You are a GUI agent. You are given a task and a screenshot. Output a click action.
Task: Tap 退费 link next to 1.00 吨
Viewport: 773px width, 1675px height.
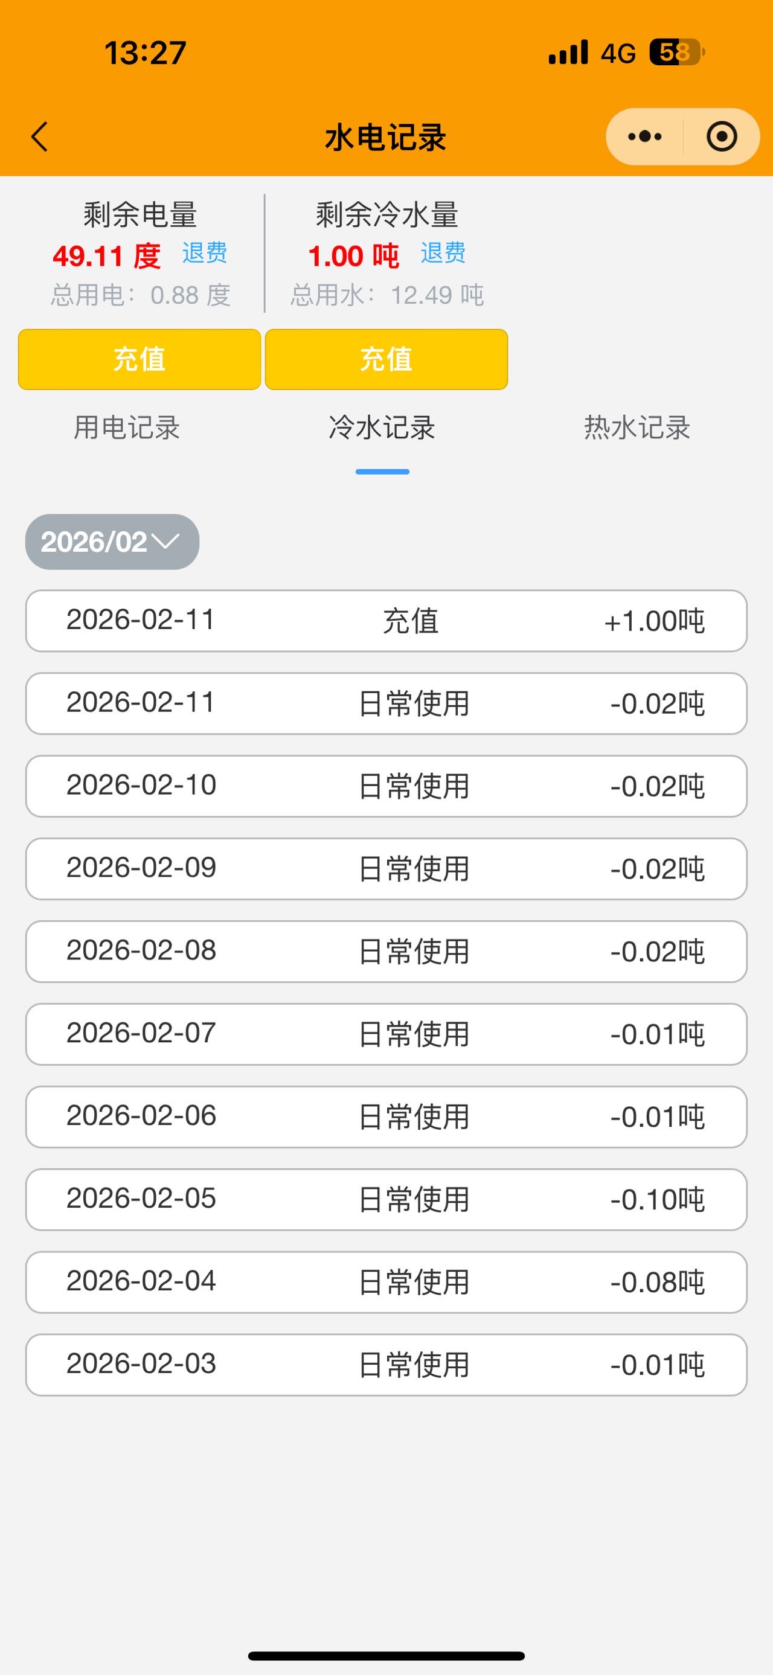click(443, 253)
